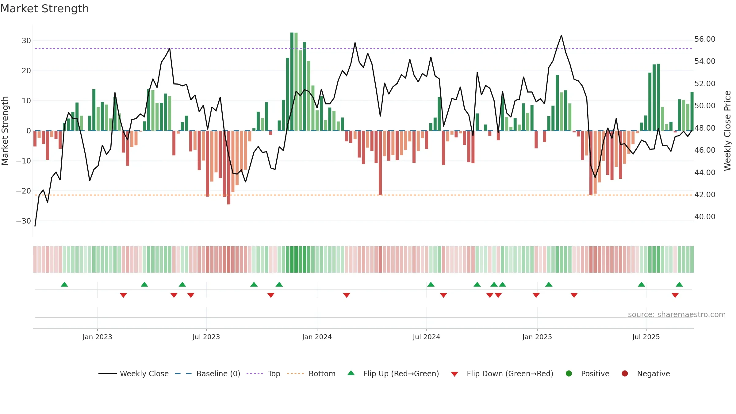
Task: Toggle the Bottom legend entry
Action: coord(311,374)
